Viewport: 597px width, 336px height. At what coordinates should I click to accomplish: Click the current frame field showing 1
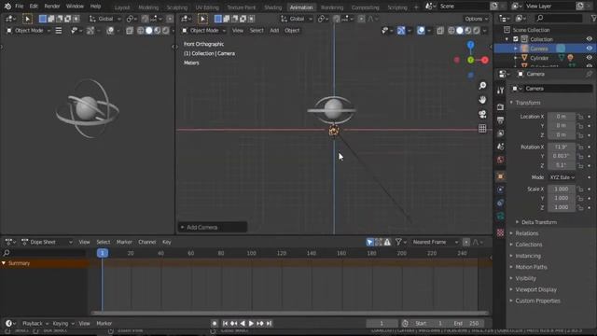click(382, 324)
